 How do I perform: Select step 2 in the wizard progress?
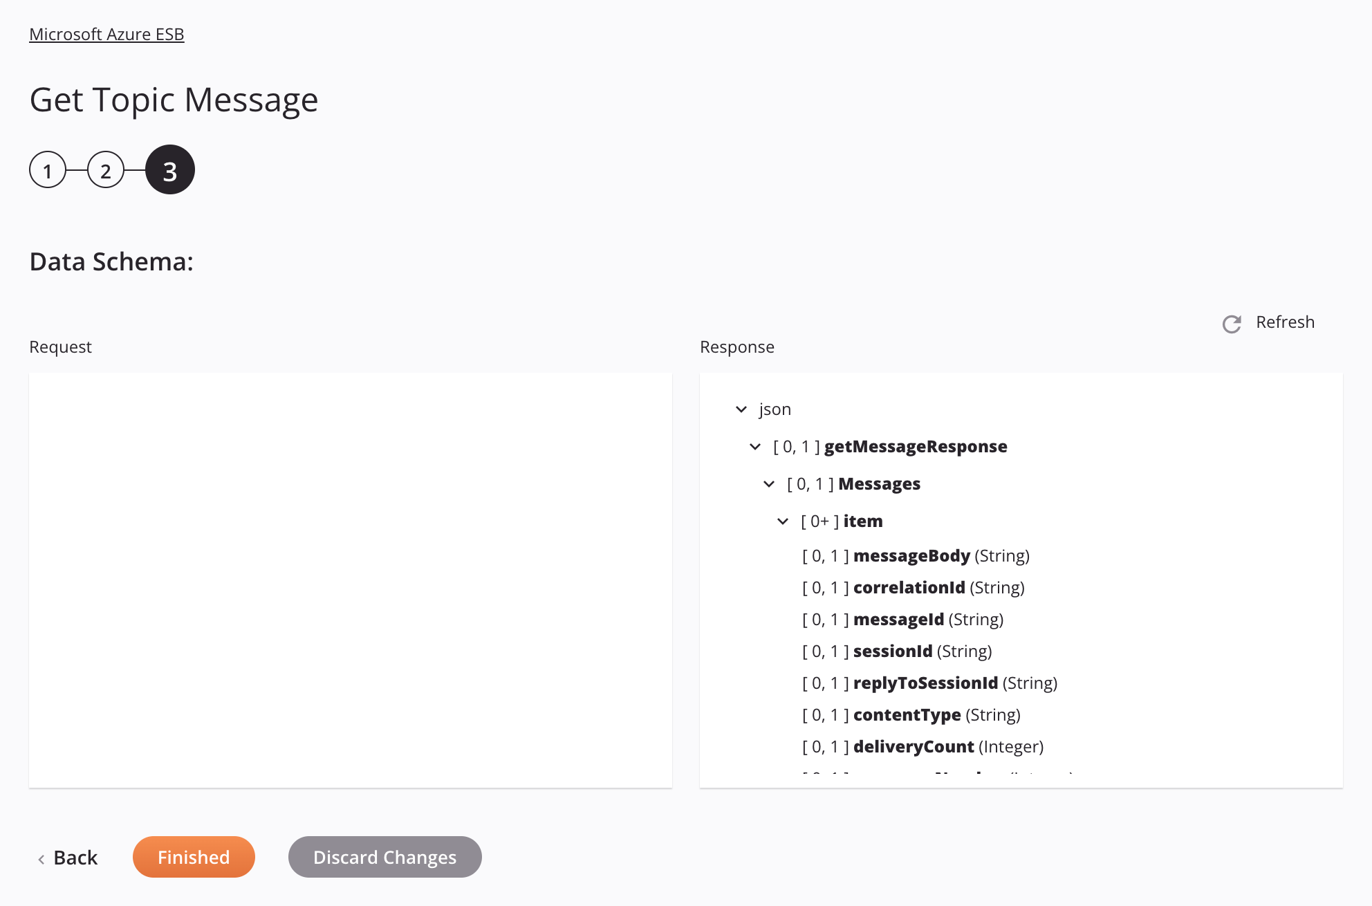(106, 171)
